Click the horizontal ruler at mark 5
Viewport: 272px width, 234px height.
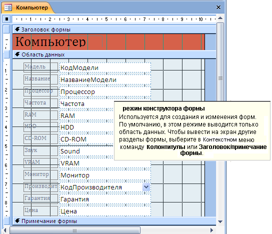coord(106,19)
